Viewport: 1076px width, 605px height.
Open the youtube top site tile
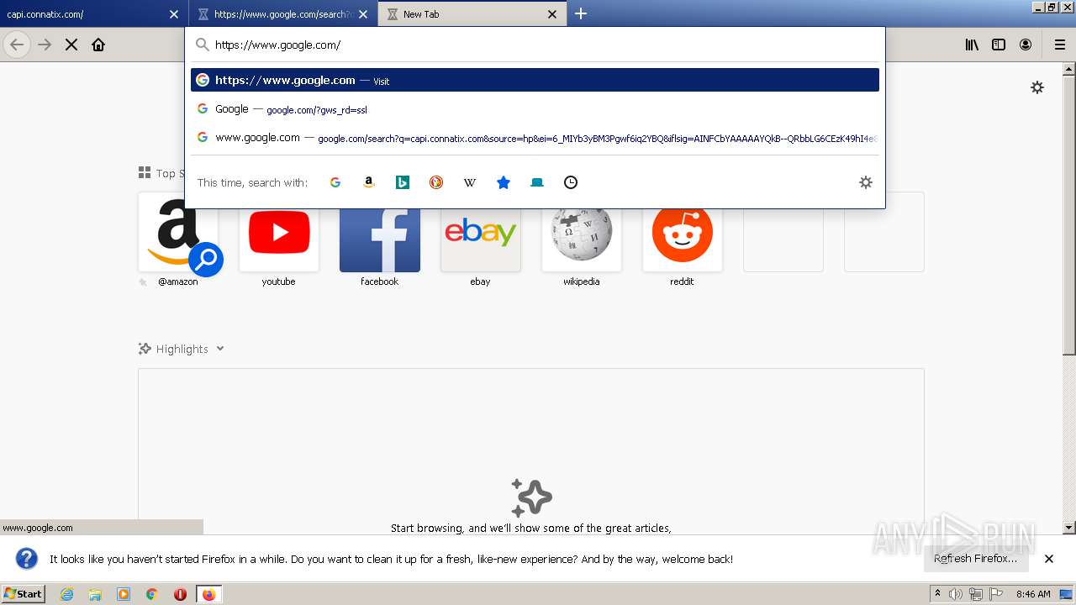point(279,239)
